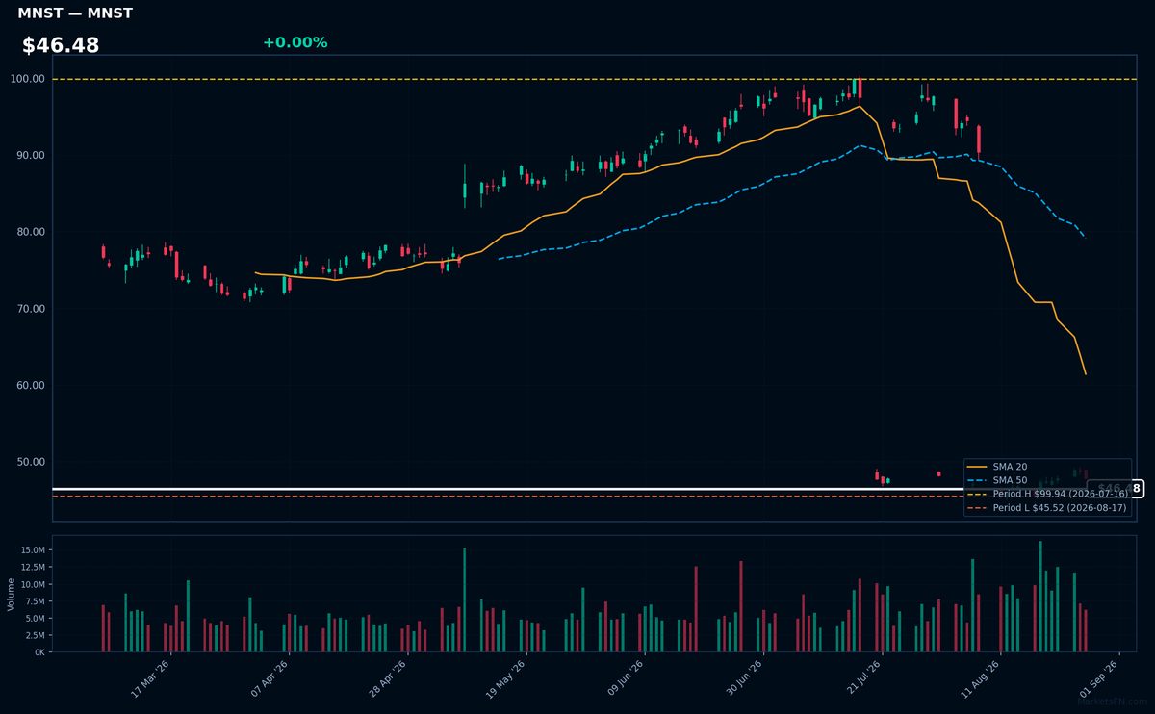
Task: Click the current price tag on right edge
Action: click(1115, 489)
